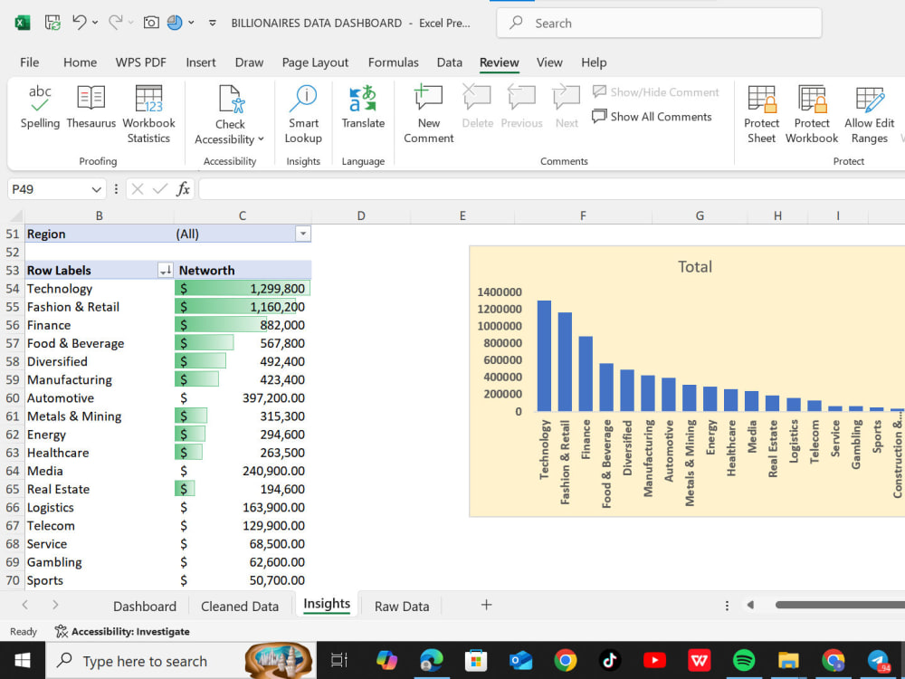Open the WPS PDF tab
Viewport: 905px width, 679px height.
(x=141, y=62)
